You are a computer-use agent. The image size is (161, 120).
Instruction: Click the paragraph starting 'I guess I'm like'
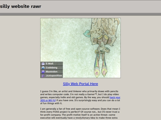coord(80,97)
